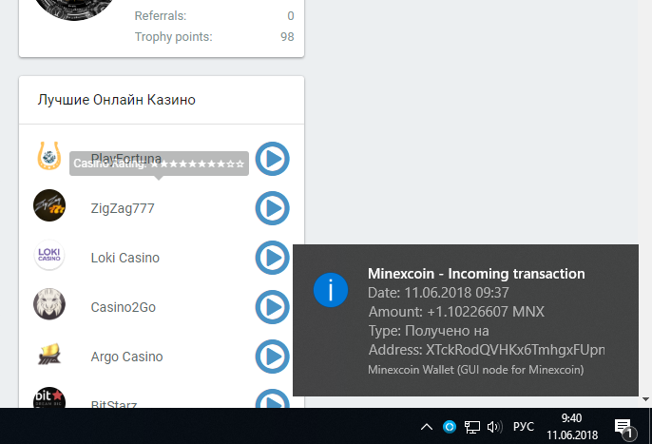
Task: Click the blue circular tray app icon
Action: (450, 427)
